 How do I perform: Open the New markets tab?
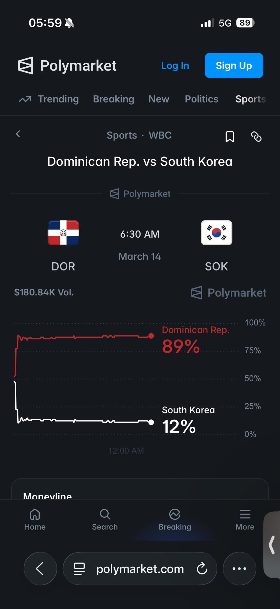pos(159,99)
